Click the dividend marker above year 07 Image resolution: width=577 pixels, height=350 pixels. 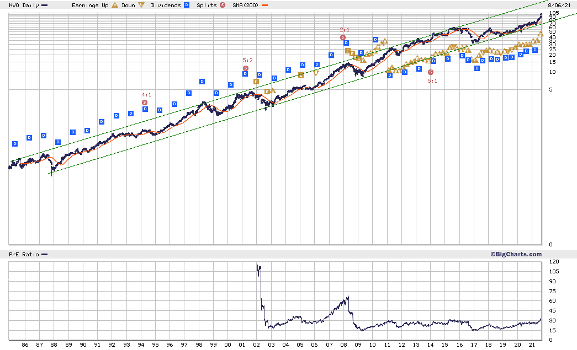[x=331, y=55]
